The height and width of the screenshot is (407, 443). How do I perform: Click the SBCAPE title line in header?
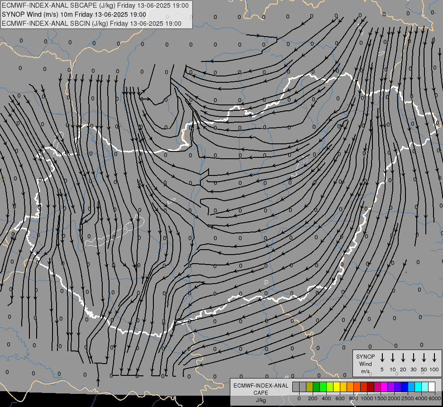(x=95, y=5)
